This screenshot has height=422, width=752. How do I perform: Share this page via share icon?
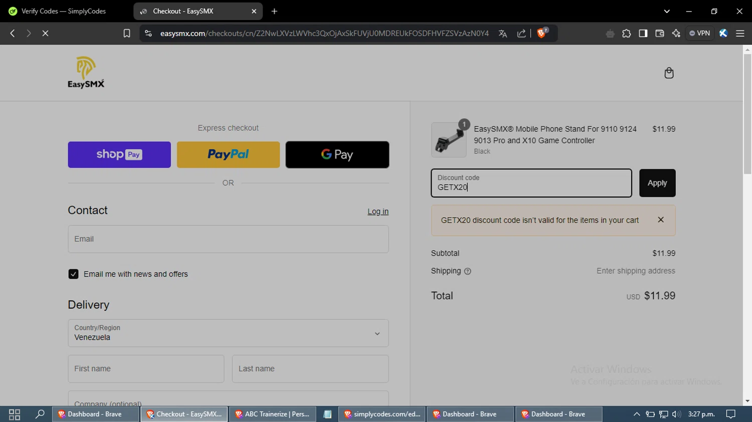coord(521,33)
